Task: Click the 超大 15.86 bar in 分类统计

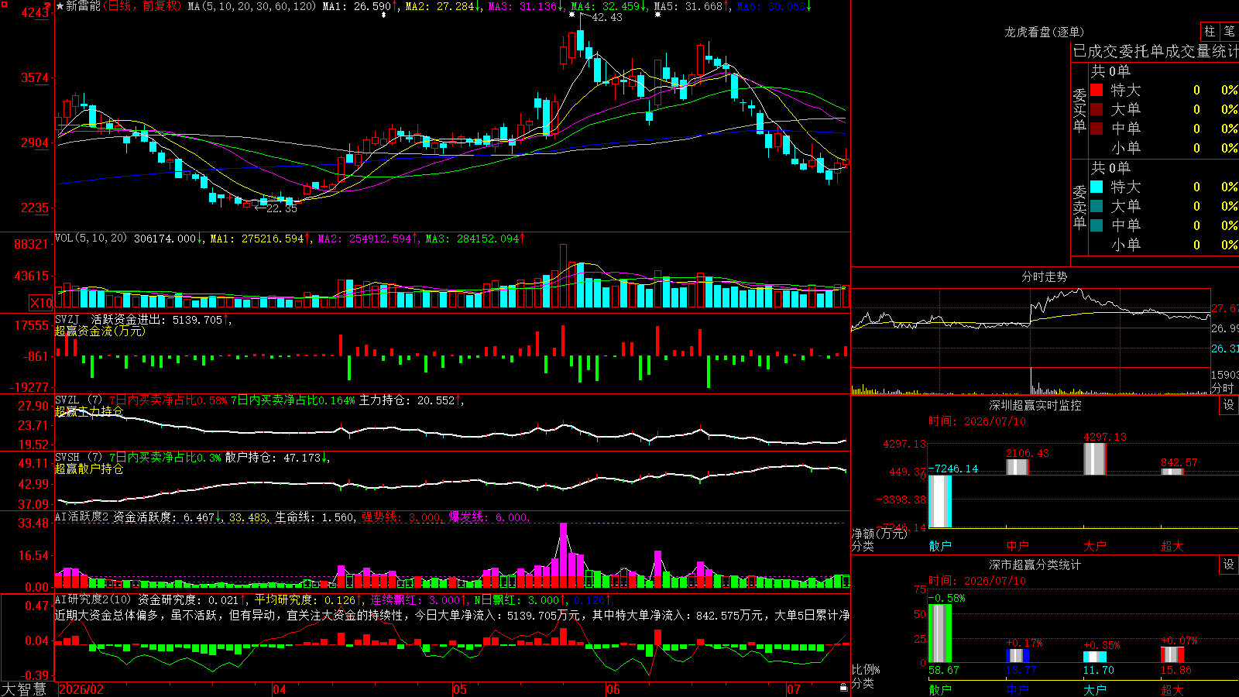Action: coord(1172,654)
